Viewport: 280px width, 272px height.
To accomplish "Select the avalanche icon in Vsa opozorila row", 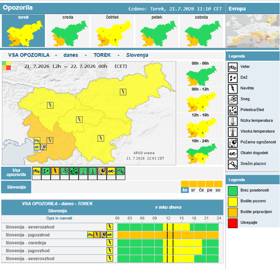I will coord(121,171).
